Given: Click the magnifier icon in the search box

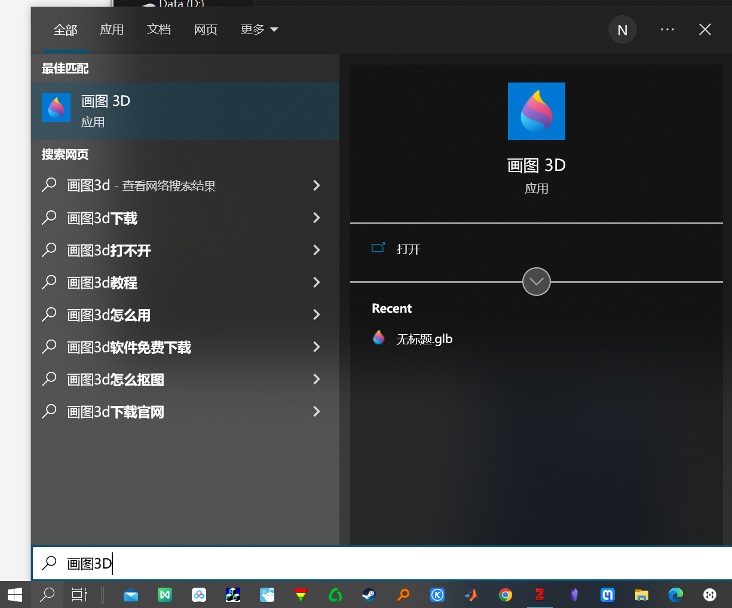Looking at the screenshot, I should pyautogui.click(x=49, y=563).
